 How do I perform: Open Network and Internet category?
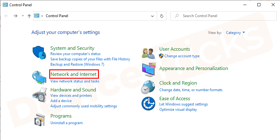pyautogui.click(x=73, y=74)
